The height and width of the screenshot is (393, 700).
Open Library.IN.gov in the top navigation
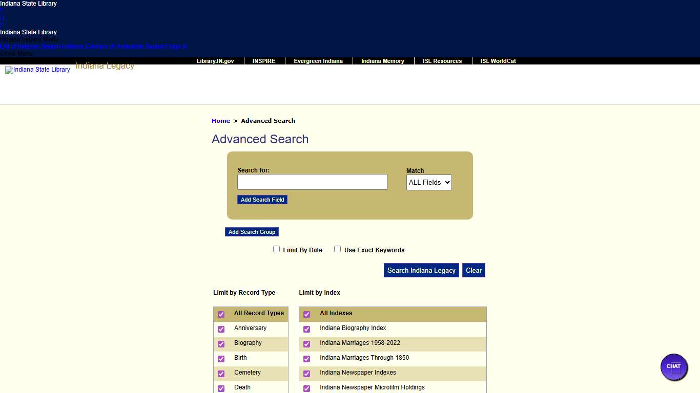215,61
